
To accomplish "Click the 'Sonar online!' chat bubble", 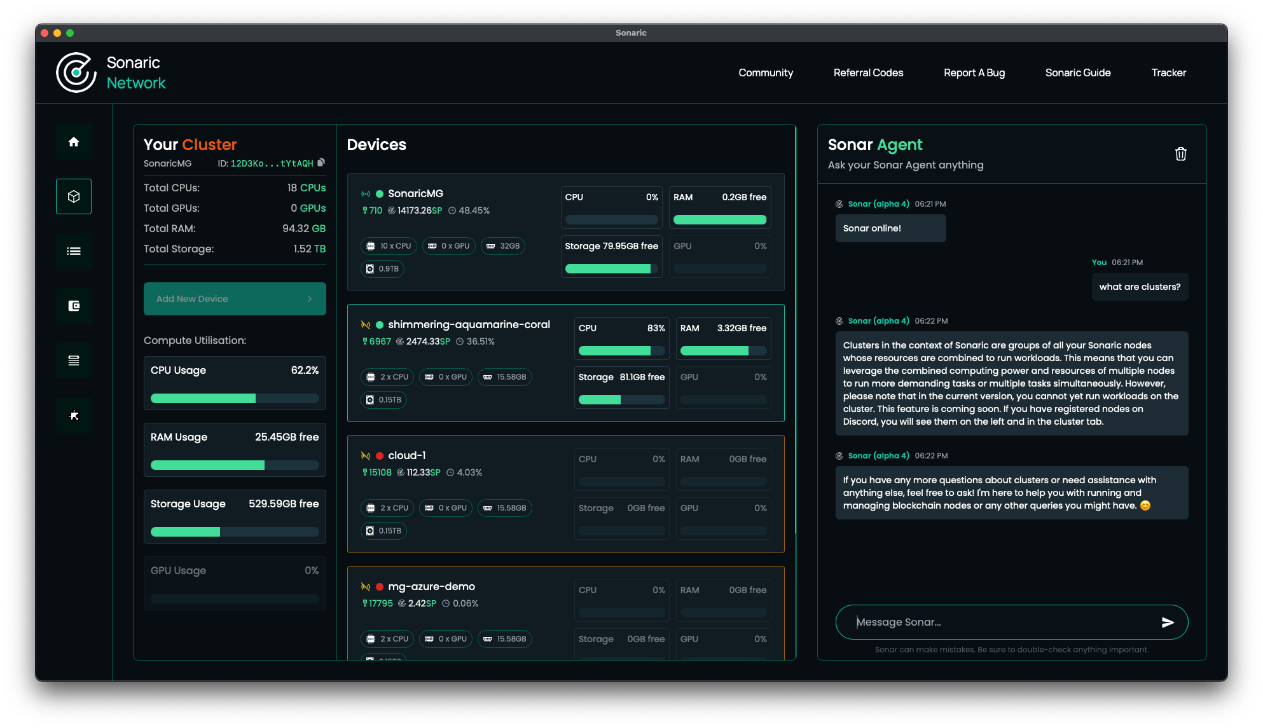I will [891, 228].
